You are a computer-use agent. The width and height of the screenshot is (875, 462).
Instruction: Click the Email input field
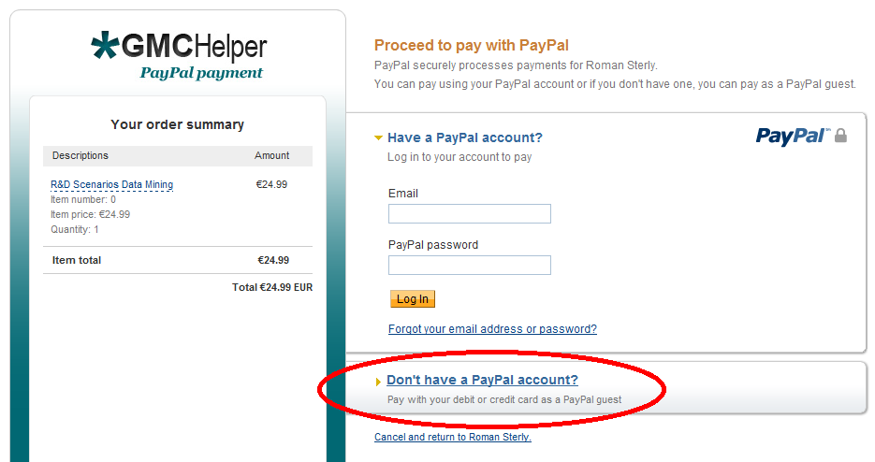click(x=469, y=214)
